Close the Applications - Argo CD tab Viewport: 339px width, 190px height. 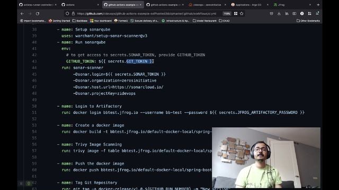[267, 5]
